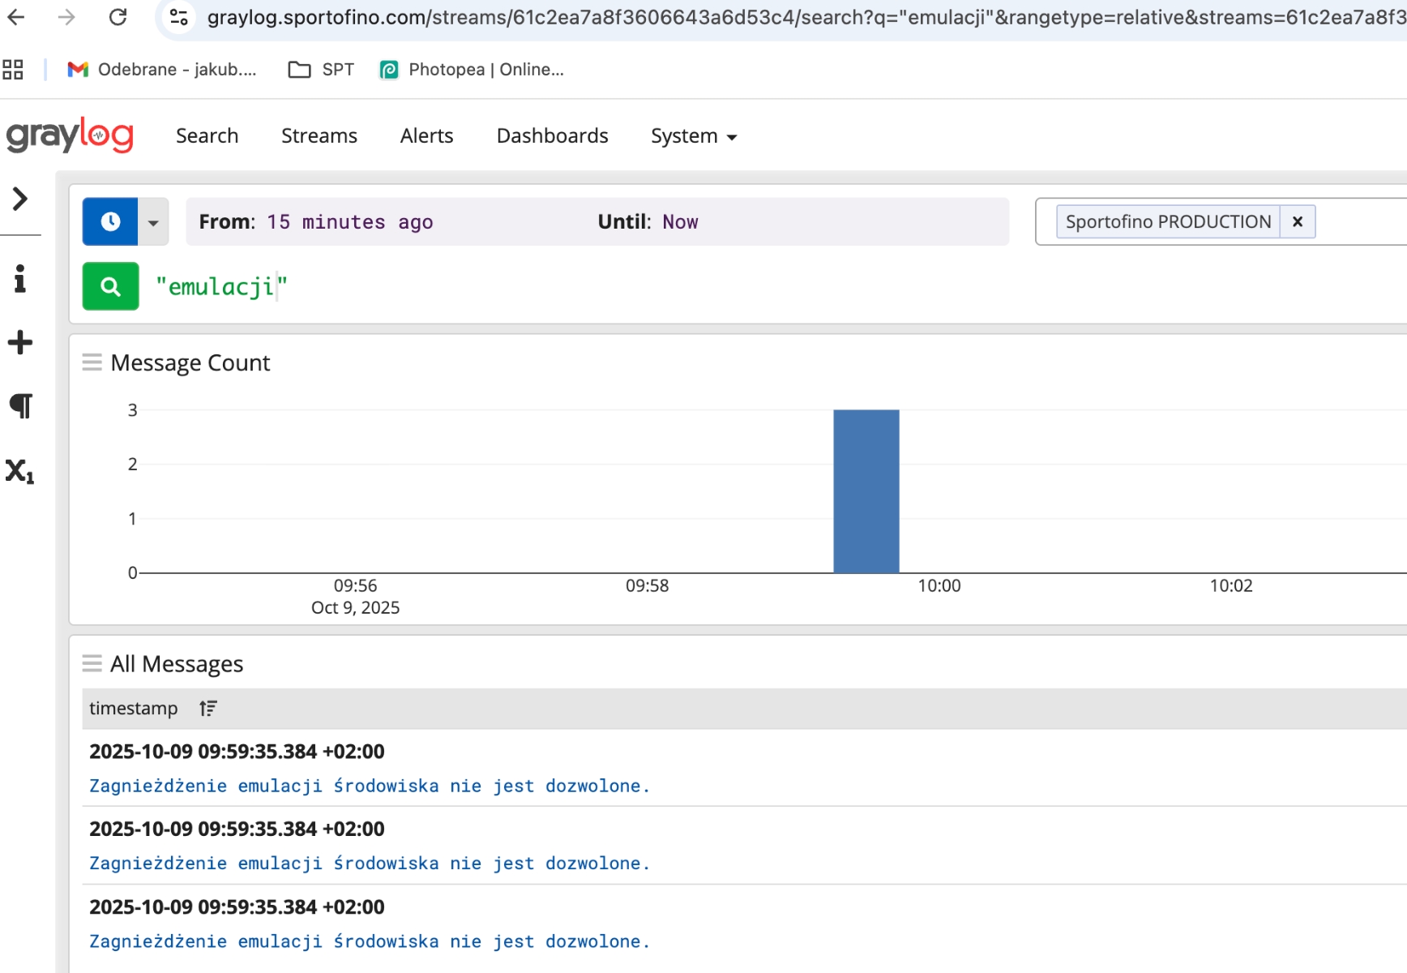Open the Dashboards menu item
The width and height of the screenshot is (1407, 973).
(552, 135)
